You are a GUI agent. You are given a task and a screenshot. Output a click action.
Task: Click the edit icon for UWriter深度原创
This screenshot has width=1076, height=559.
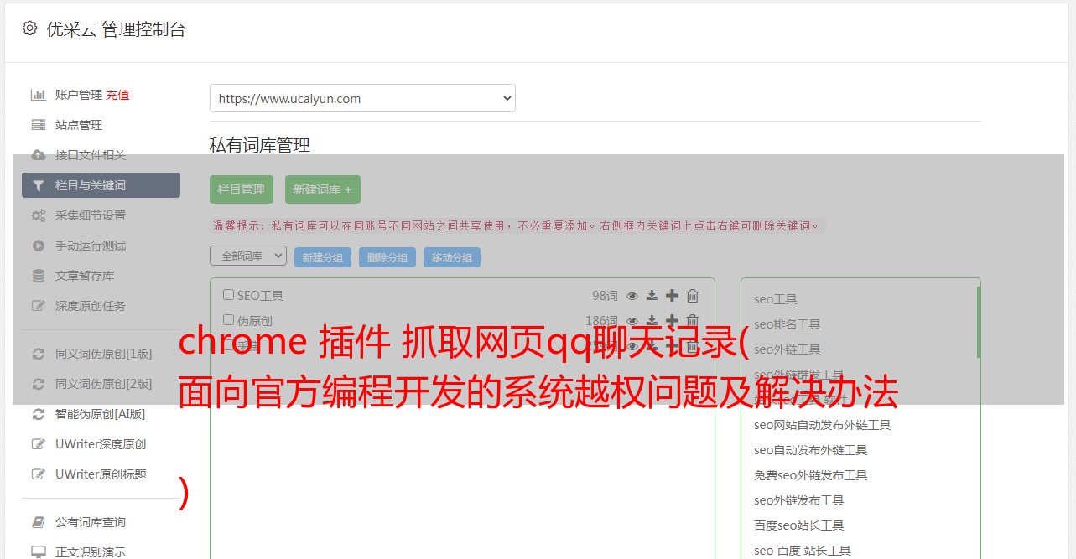[x=38, y=444]
